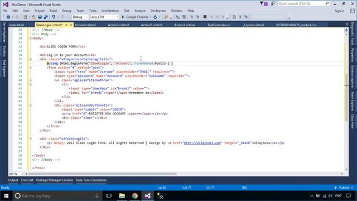Image resolution: width=357 pixels, height=201 pixels.
Task: Open the Error List panel tab
Action: pyautogui.click(x=27, y=180)
